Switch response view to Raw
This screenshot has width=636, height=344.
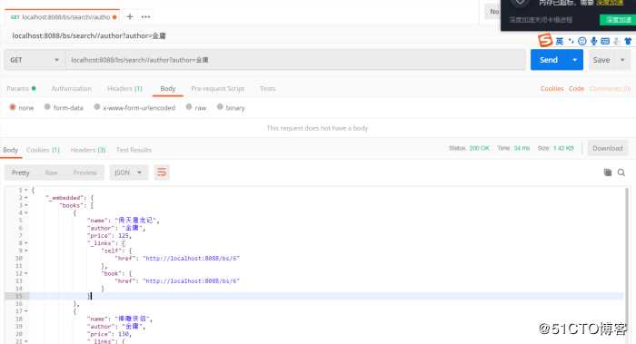51,172
